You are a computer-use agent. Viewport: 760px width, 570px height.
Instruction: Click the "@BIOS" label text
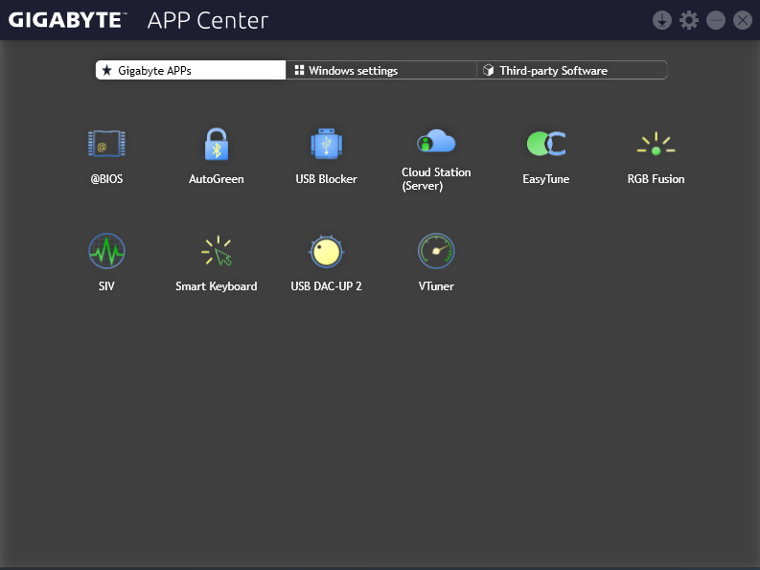106,179
